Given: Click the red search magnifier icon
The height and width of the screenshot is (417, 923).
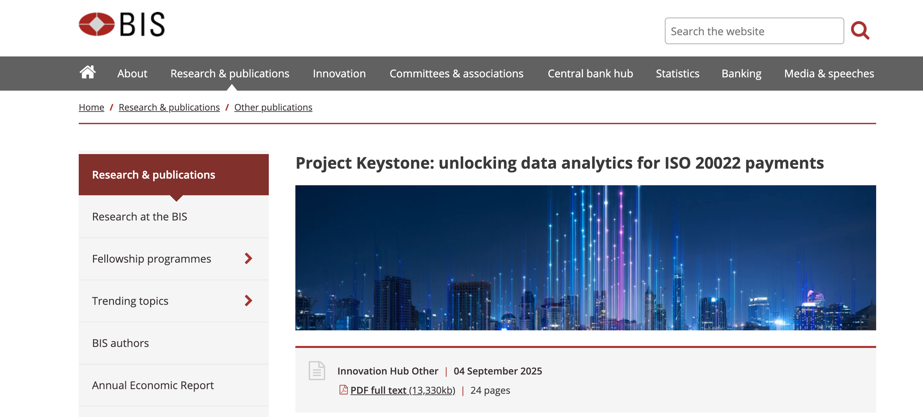Looking at the screenshot, I should [x=860, y=31].
